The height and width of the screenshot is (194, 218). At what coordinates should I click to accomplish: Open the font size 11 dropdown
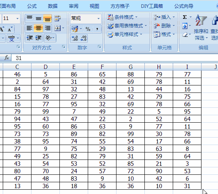click(18, 18)
